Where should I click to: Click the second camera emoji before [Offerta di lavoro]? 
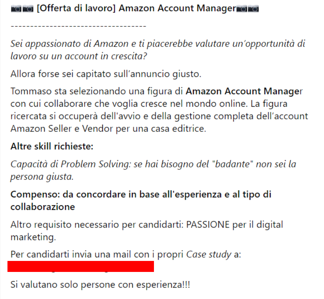pyautogui.click(x=28, y=9)
